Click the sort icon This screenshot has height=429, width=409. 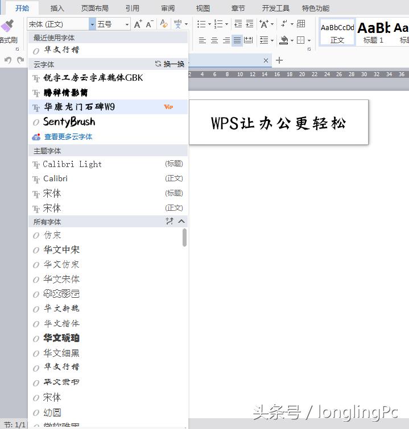[x=284, y=24]
